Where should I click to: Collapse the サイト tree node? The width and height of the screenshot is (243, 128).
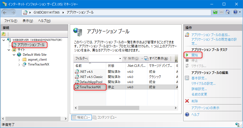(x=9, y=50)
